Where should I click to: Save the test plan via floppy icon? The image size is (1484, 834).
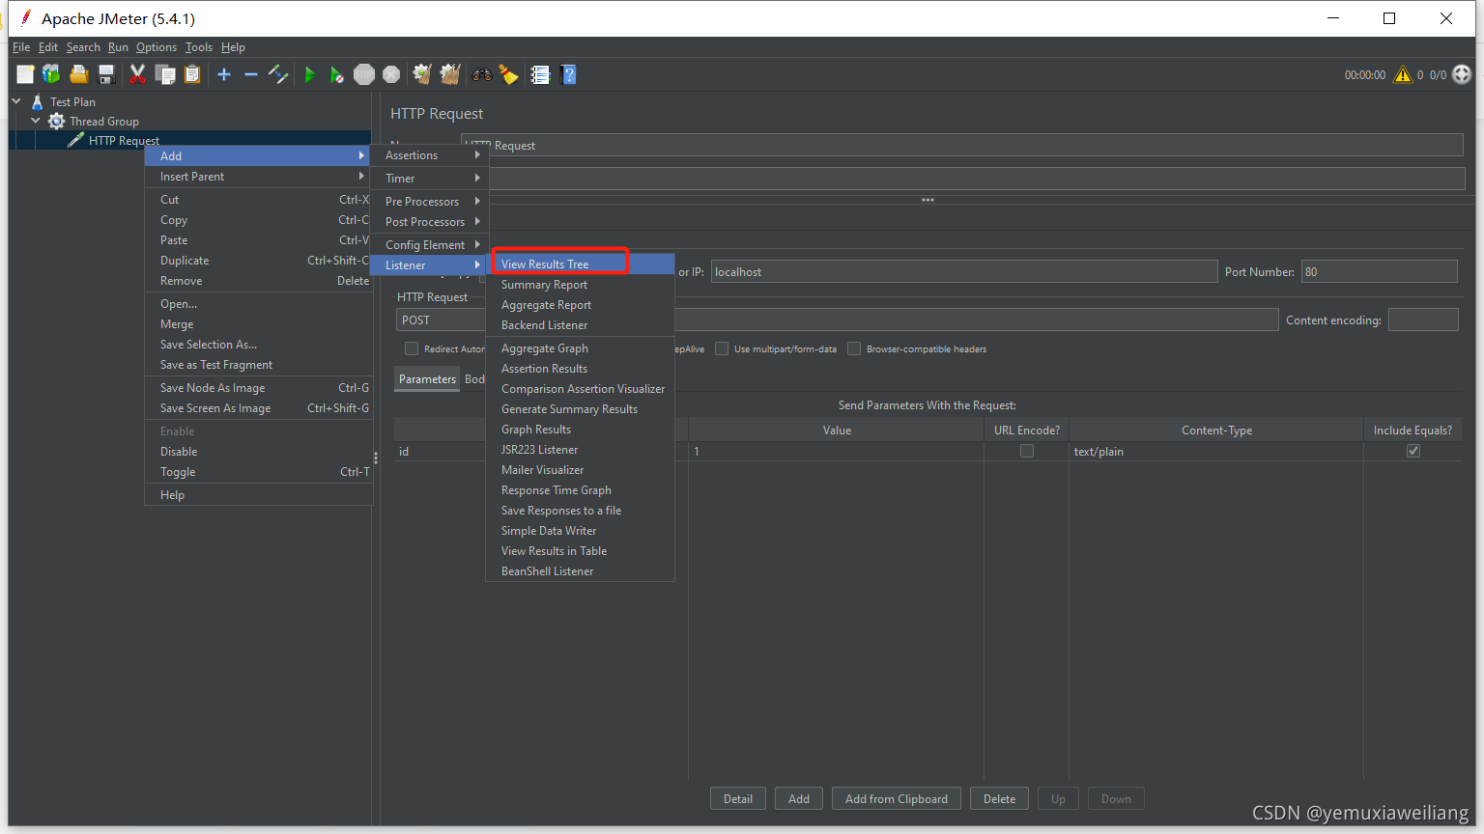[x=106, y=74]
